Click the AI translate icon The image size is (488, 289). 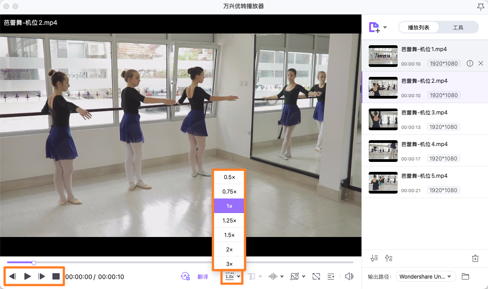(185, 276)
